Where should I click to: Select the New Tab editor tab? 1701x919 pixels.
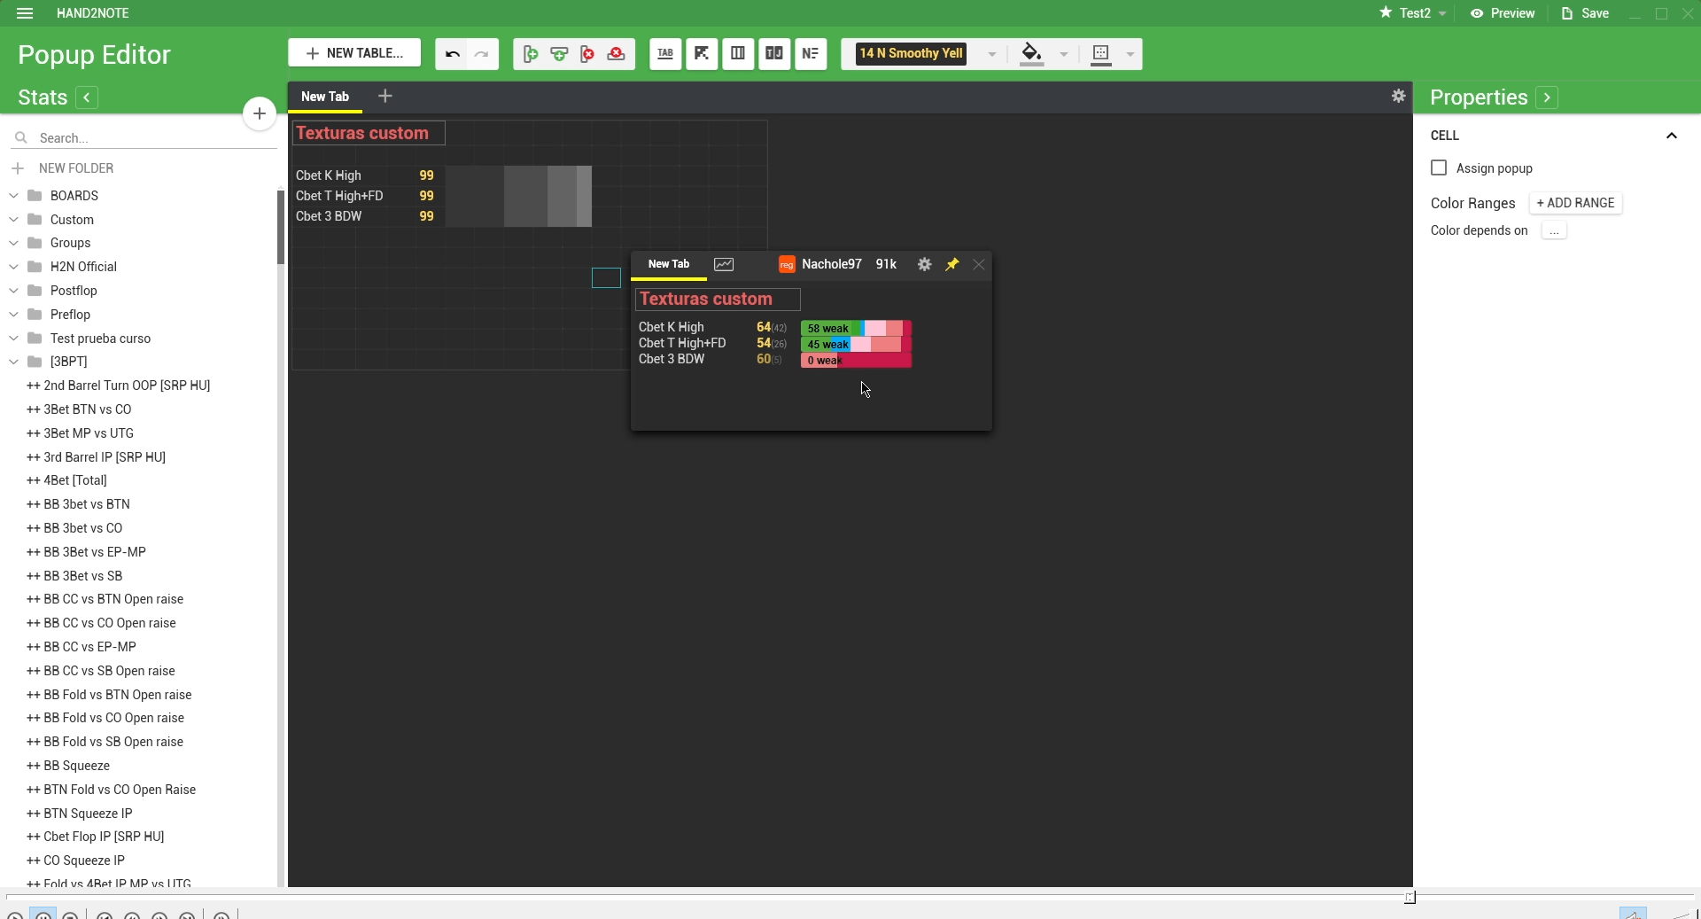[325, 97]
